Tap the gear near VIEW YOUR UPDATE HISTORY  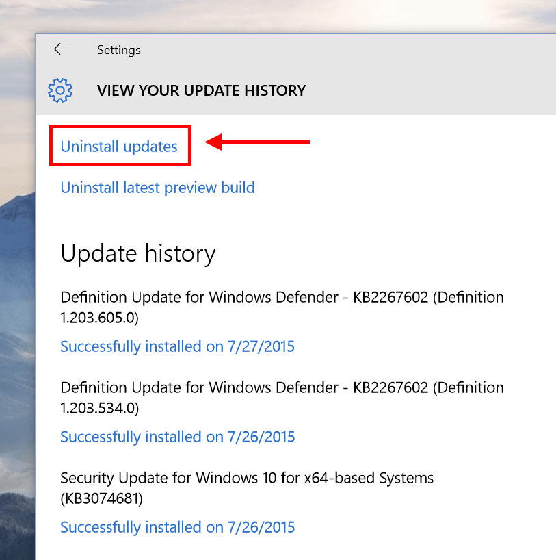tap(60, 90)
